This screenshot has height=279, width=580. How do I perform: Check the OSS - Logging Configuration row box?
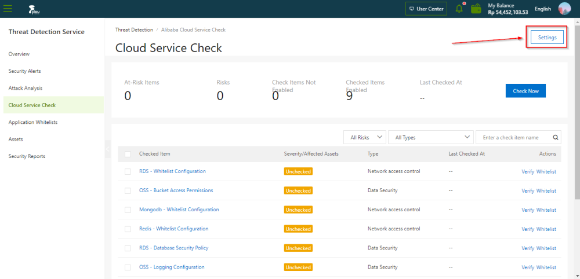[128, 267]
